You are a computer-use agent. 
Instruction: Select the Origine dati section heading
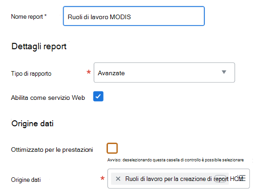[32, 124]
